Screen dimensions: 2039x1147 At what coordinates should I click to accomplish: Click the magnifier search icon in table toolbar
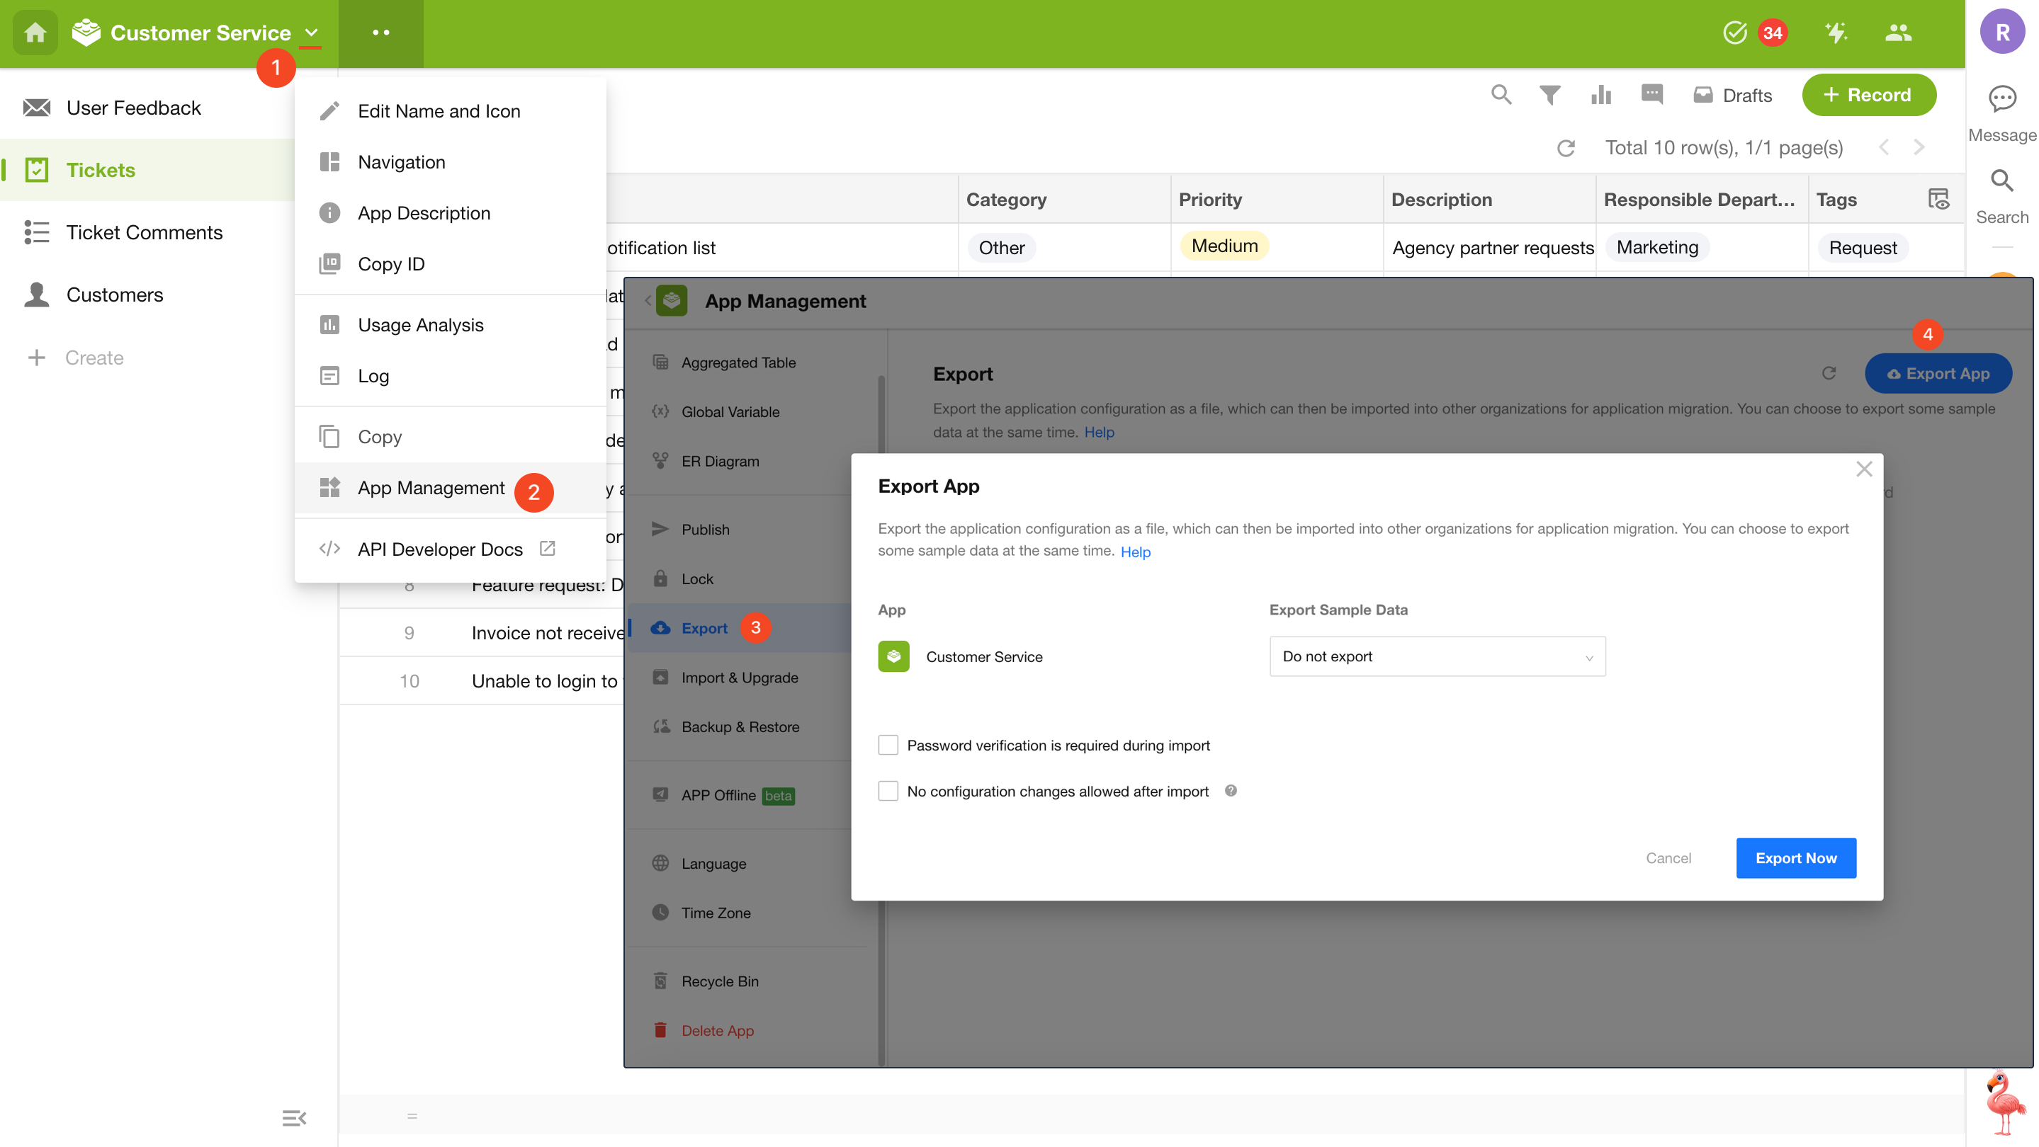(x=1501, y=95)
